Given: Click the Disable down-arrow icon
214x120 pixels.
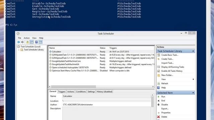Looking at the screenshot, I should (x=158, y=105).
